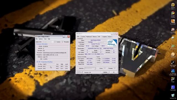Image resolution: width=177 pixels, height=100 pixels.
Task: Open Split Second by TPTB shortcut
Action: click(x=173, y=64)
